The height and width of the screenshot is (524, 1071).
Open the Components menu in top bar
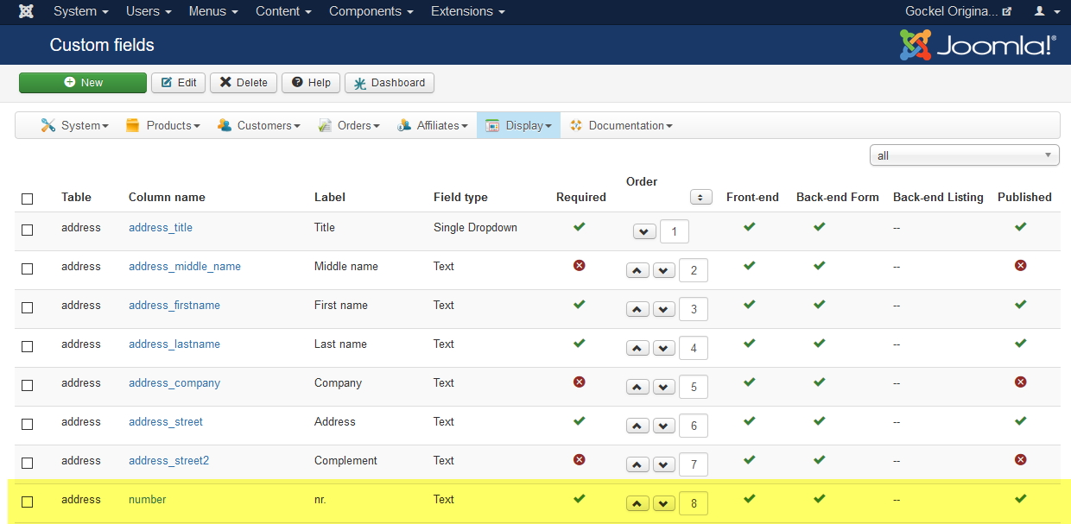[371, 11]
